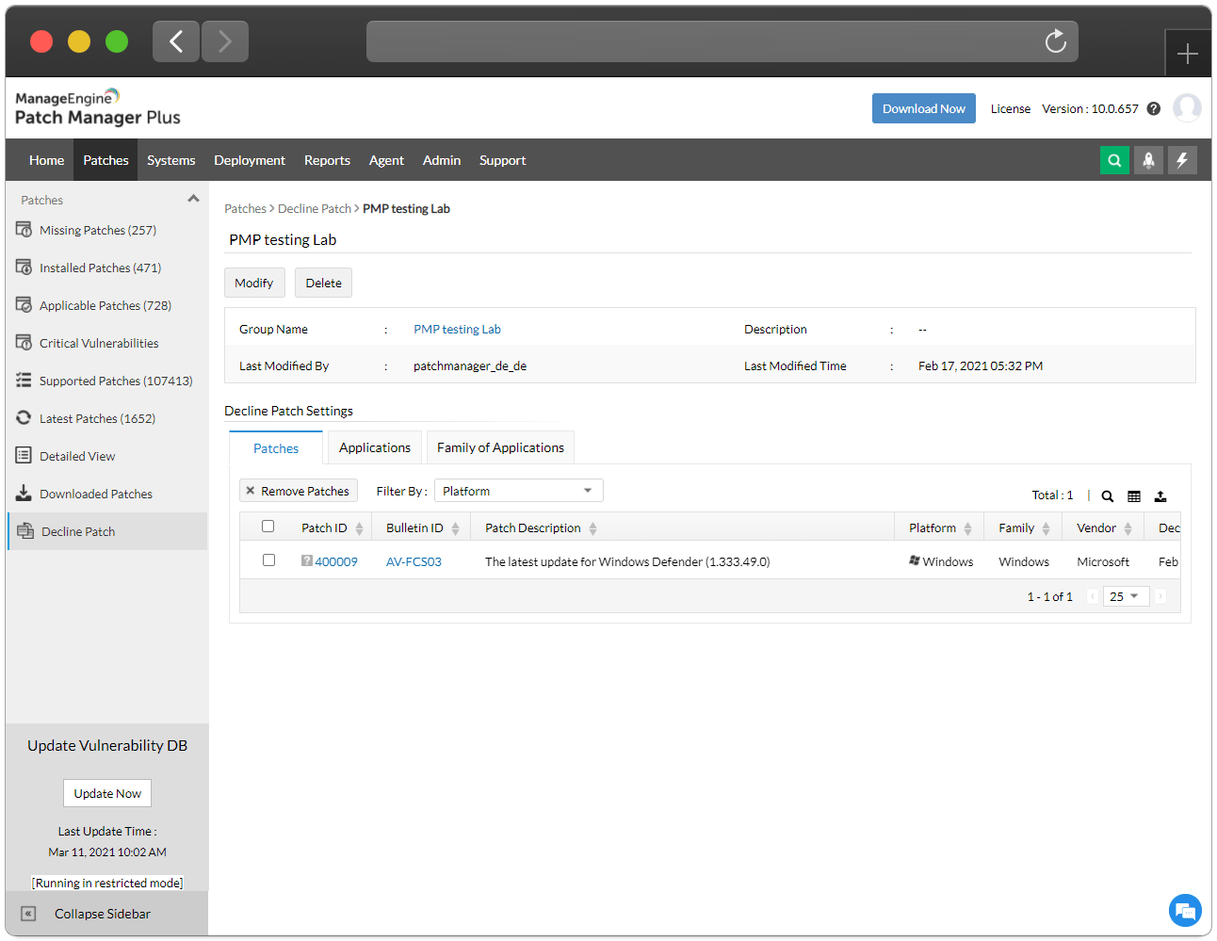Click the License link
The height and width of the screenshot is (941, 1217).
(1011, 108)
